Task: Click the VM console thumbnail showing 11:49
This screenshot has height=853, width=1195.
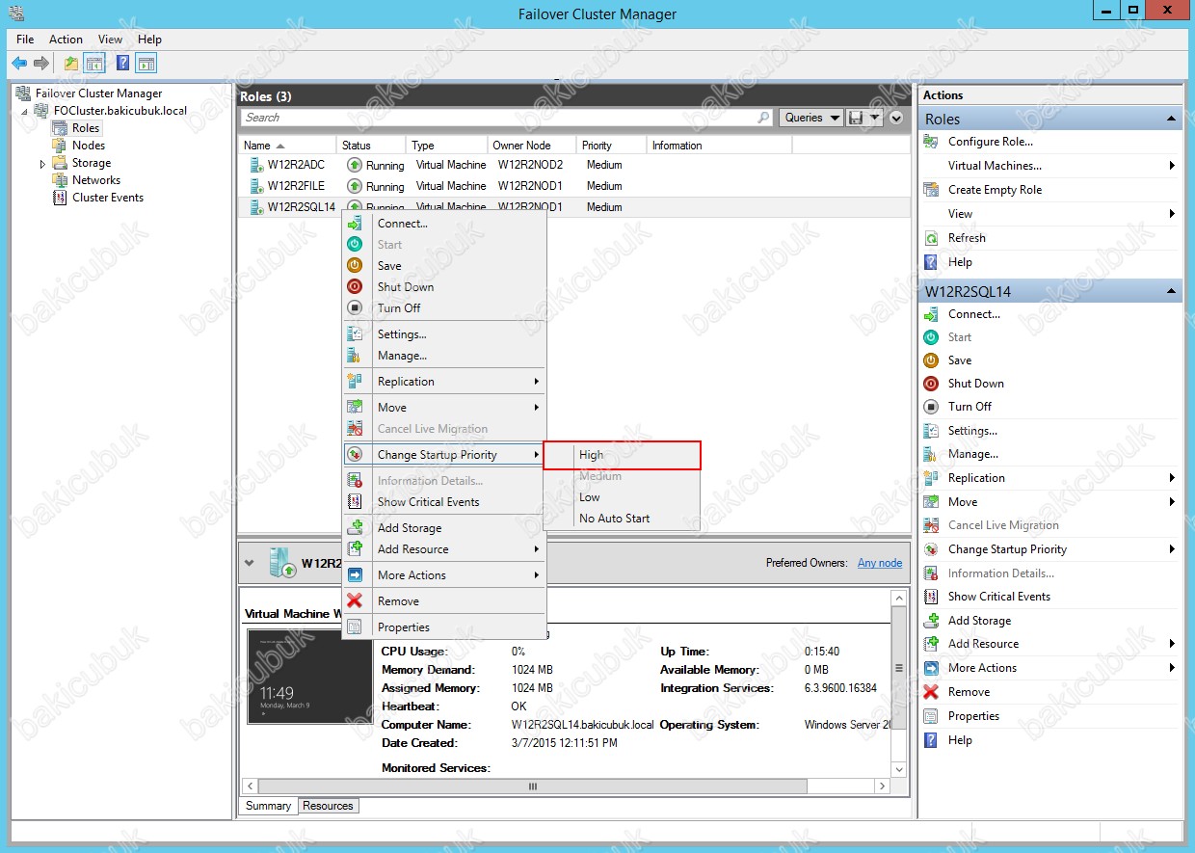Action: pyautogui.click(x=309, y=677)
